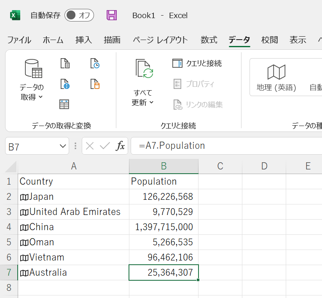Expand the すべて更新 dropdown arrow
The width and height of the screenshot is (322, 298).
coord(152,102)
